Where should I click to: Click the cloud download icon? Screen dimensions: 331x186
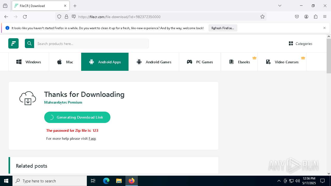click(28, 98)
